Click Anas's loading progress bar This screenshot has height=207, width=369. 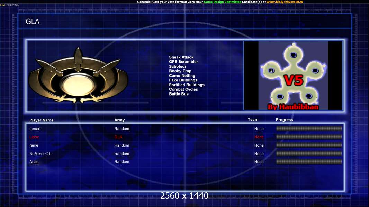(x=309, y=161)
